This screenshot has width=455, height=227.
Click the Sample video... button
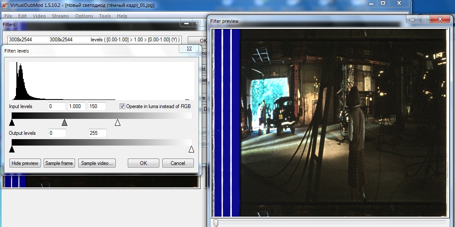(x=97, y=163)
